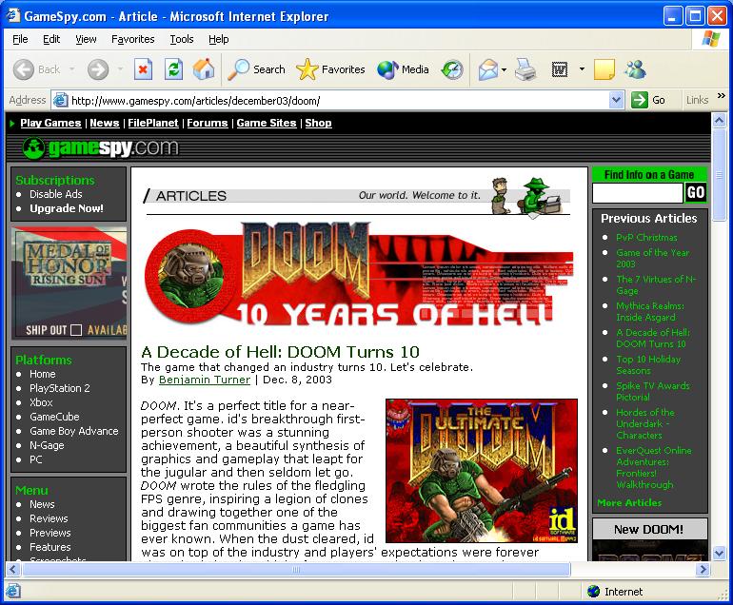Image resolution: width=733 pixels, height=605 pixels.
Task: Open the Forums link
Action: [x=208, y=123]
